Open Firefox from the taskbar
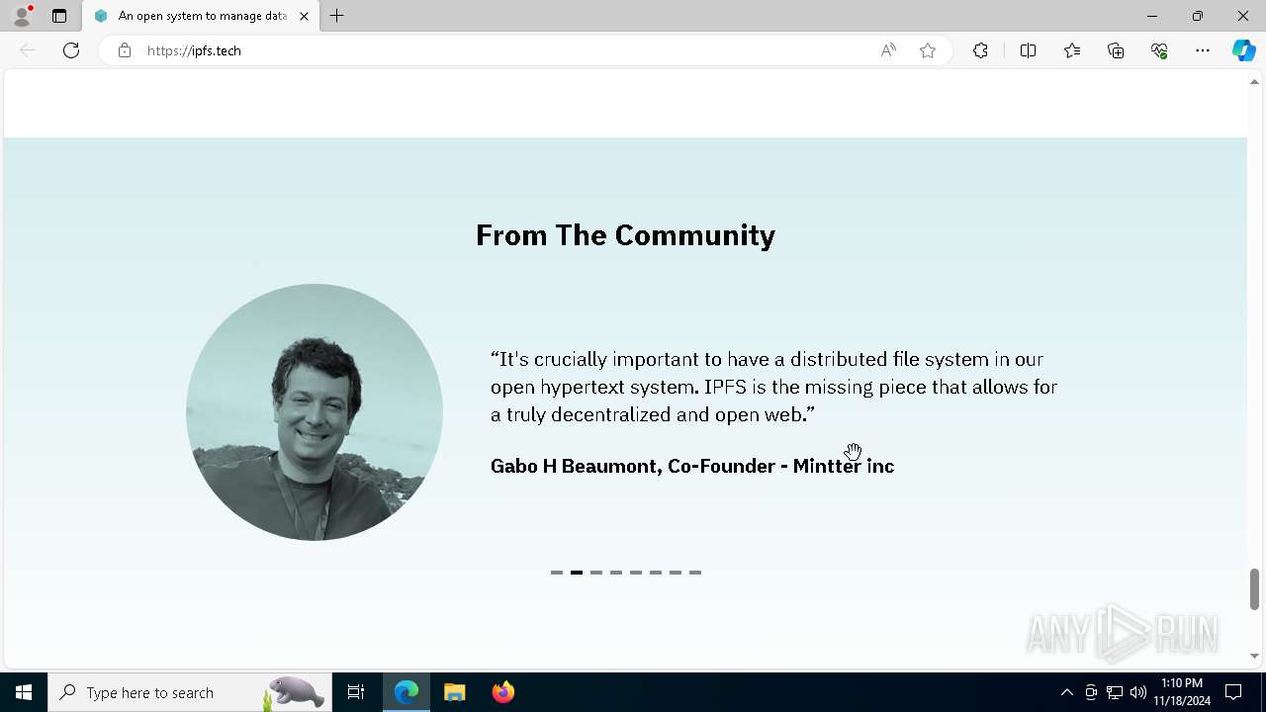 coord(502,692)
